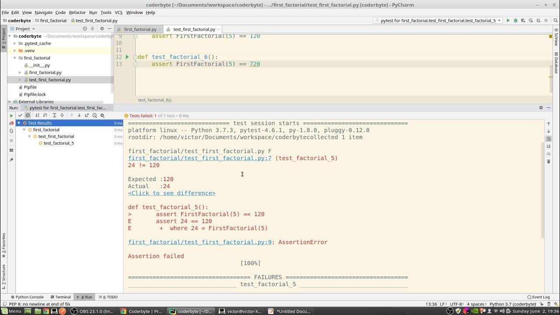
Task: Click 'Click to see difference' link
Action: [171, 193]
